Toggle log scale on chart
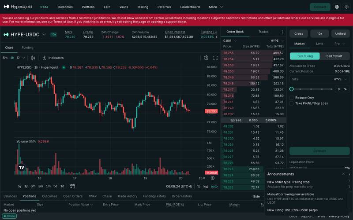353x220 pixels. tap(206, 186)
